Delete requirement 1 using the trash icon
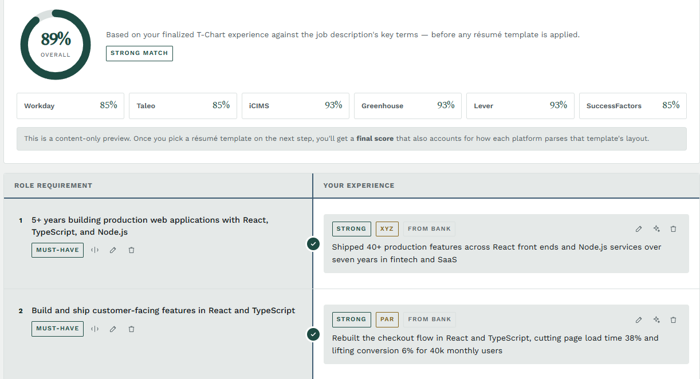Image resolution: width=700 pixels, height=379 pixels. point(131,250)
